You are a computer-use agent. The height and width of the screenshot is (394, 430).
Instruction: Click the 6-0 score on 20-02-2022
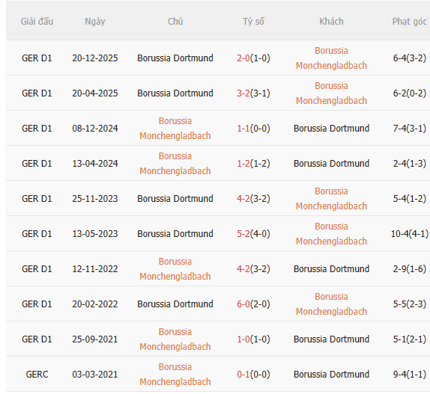(x=243, y=304)
